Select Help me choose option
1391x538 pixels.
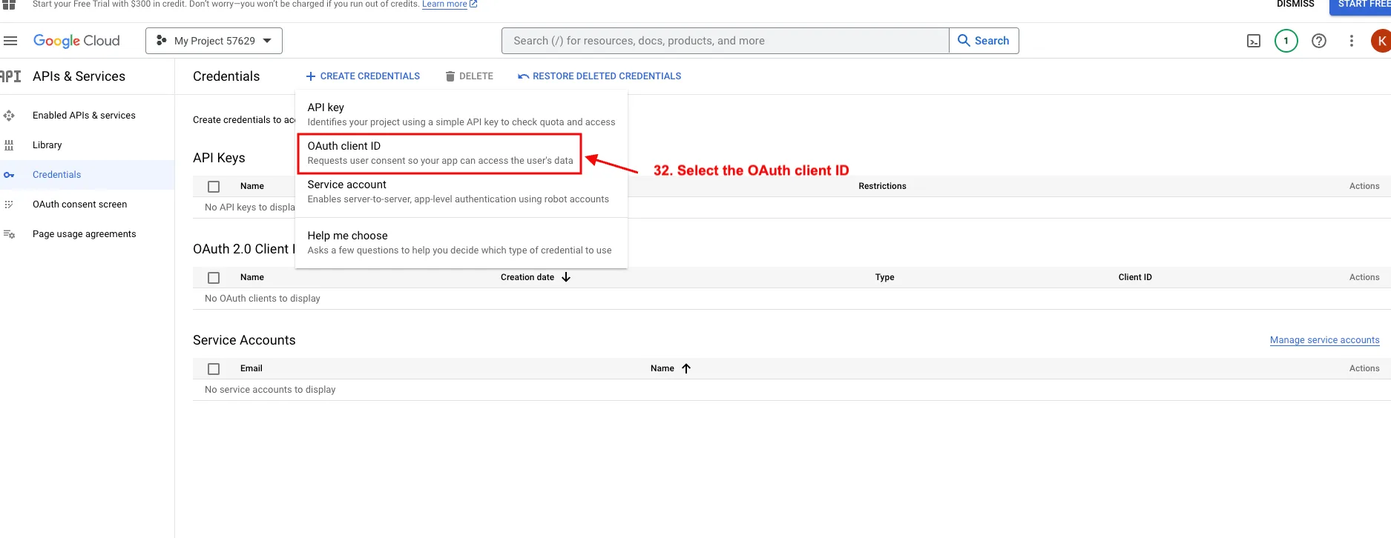[461, 242]
